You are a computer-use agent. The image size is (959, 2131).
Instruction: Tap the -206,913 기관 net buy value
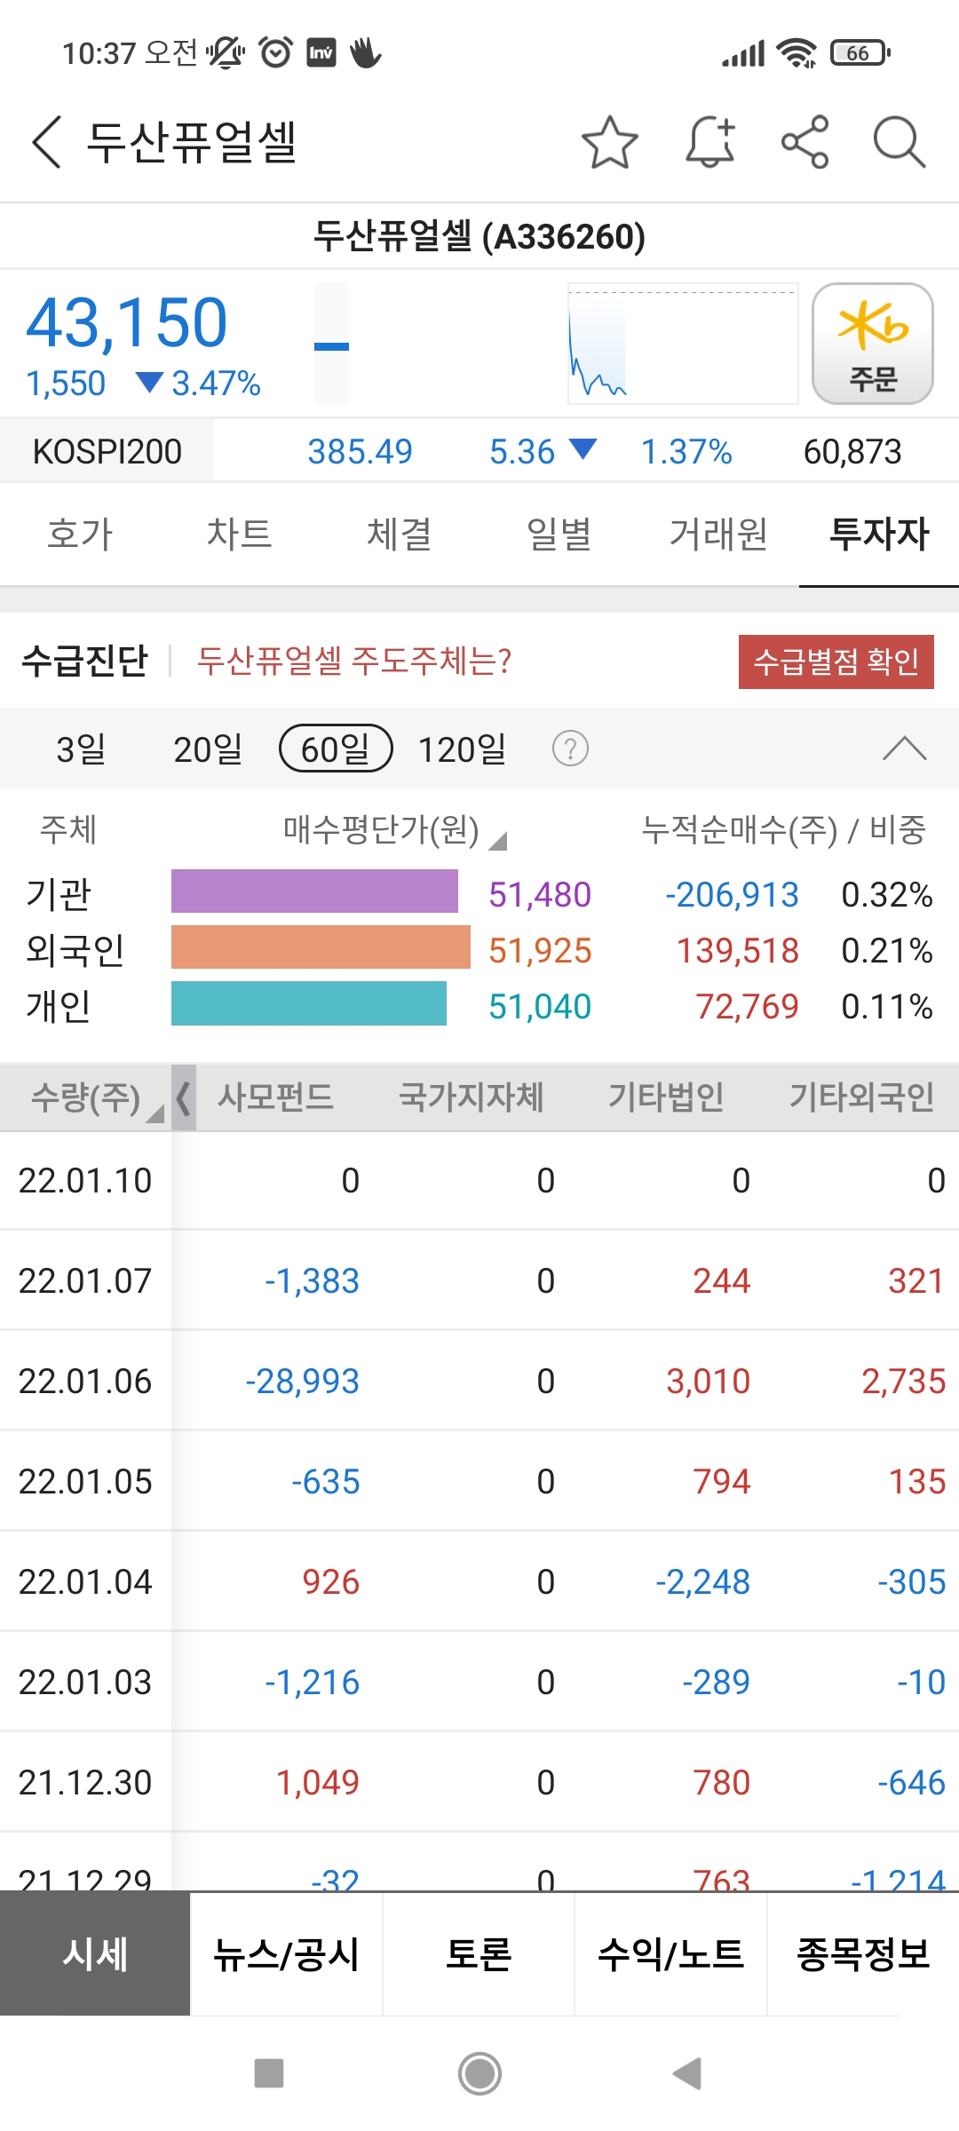[x=732, y=894]
